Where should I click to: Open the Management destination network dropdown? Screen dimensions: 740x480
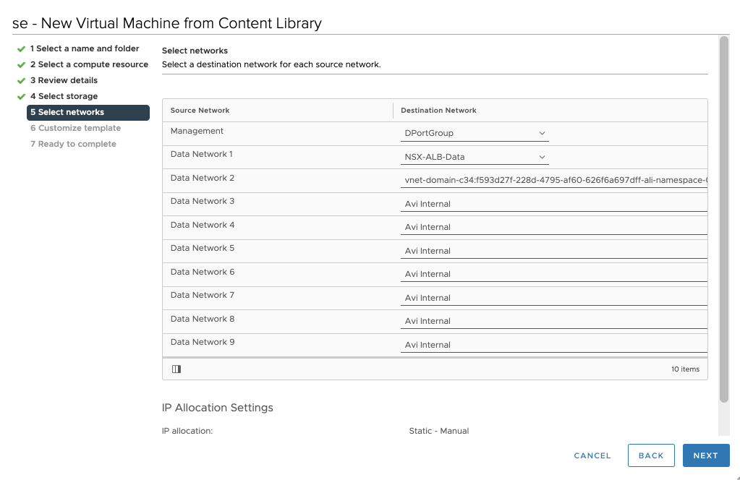click(475, 134)
